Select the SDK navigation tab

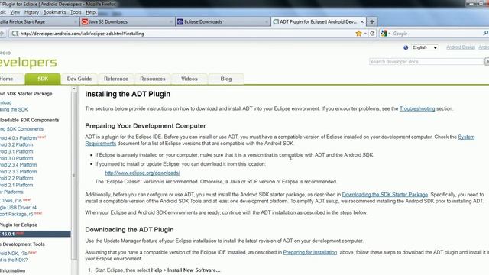(x=43, y=79)
